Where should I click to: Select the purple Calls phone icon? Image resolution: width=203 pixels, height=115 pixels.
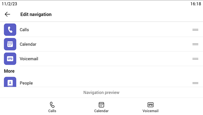click(x=10, y=30)
